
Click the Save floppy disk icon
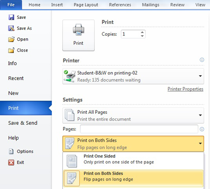pos(11,17)
